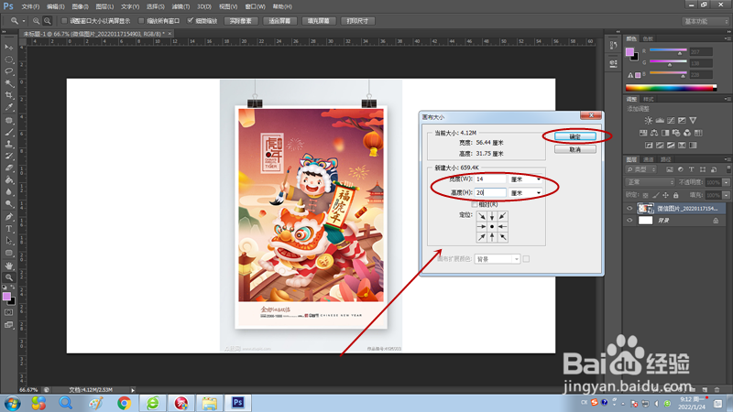733x412 pixels.
Task: Open workspace switcher dropdown
Action: click(x=706, y=21)
